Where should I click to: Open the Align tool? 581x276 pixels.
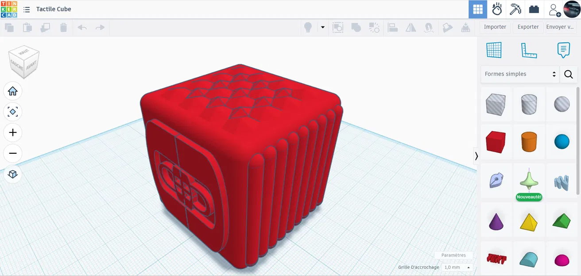tap(392, 27)
